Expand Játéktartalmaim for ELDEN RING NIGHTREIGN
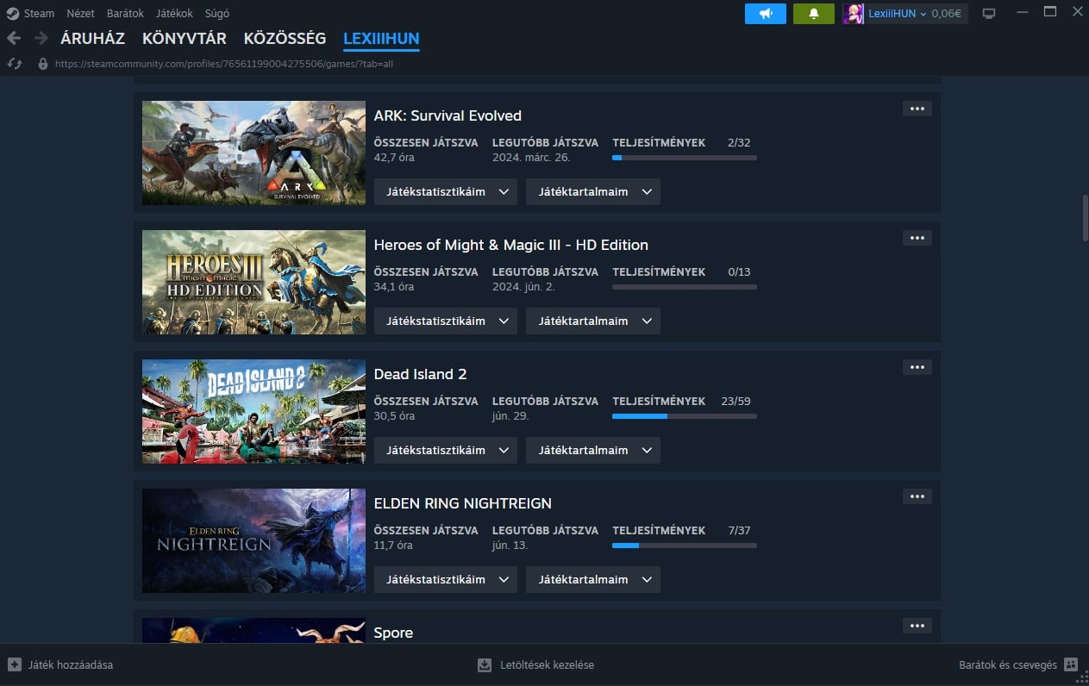Image resolution: width=1089 pixels, height=686 pixels. [x=593, y=579]
